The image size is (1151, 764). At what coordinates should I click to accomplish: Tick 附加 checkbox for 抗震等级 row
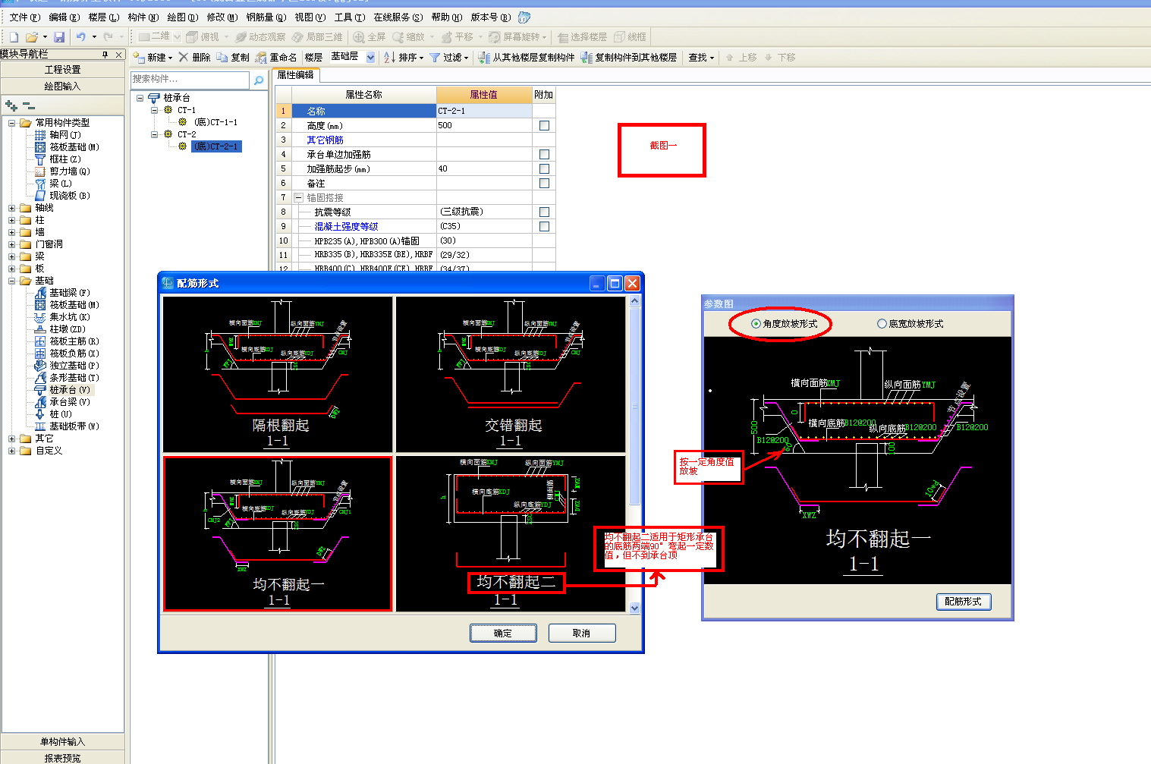(x=544, y=212)
